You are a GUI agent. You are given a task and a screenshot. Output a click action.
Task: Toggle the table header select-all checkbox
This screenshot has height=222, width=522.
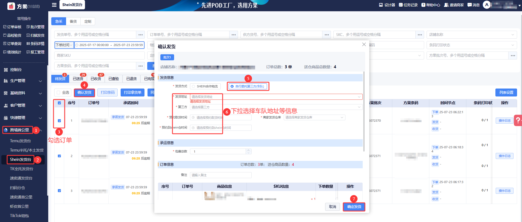pyautogui.click(x=59, y=103)
